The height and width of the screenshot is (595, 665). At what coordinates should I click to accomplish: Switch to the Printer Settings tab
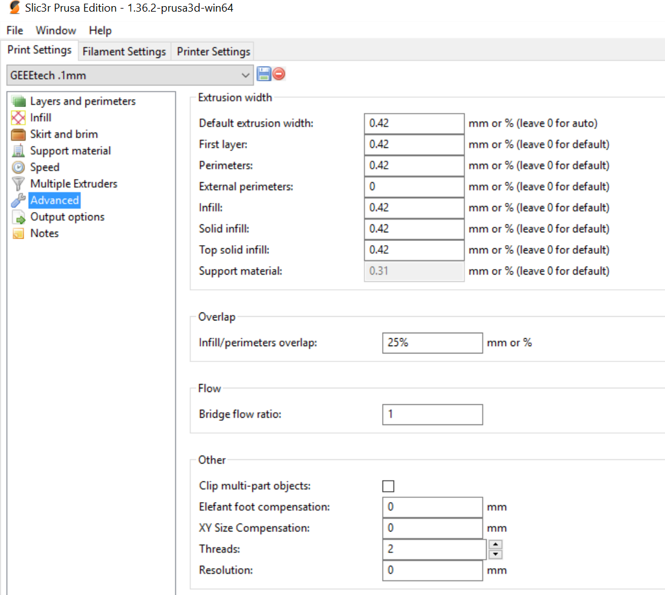[213, 51]
